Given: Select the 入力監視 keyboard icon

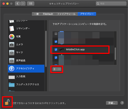Looking at the screenshot, I should pos(12,77).
